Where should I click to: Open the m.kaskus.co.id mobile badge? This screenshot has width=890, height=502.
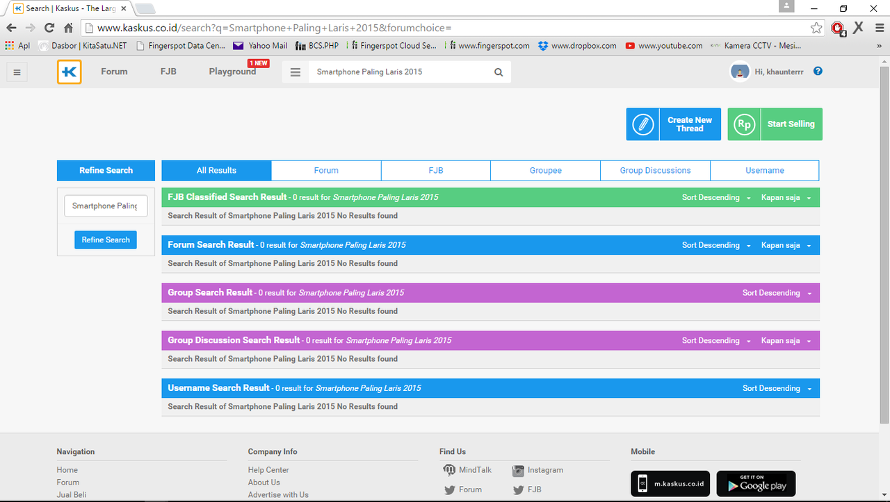(x=670, y=484)
